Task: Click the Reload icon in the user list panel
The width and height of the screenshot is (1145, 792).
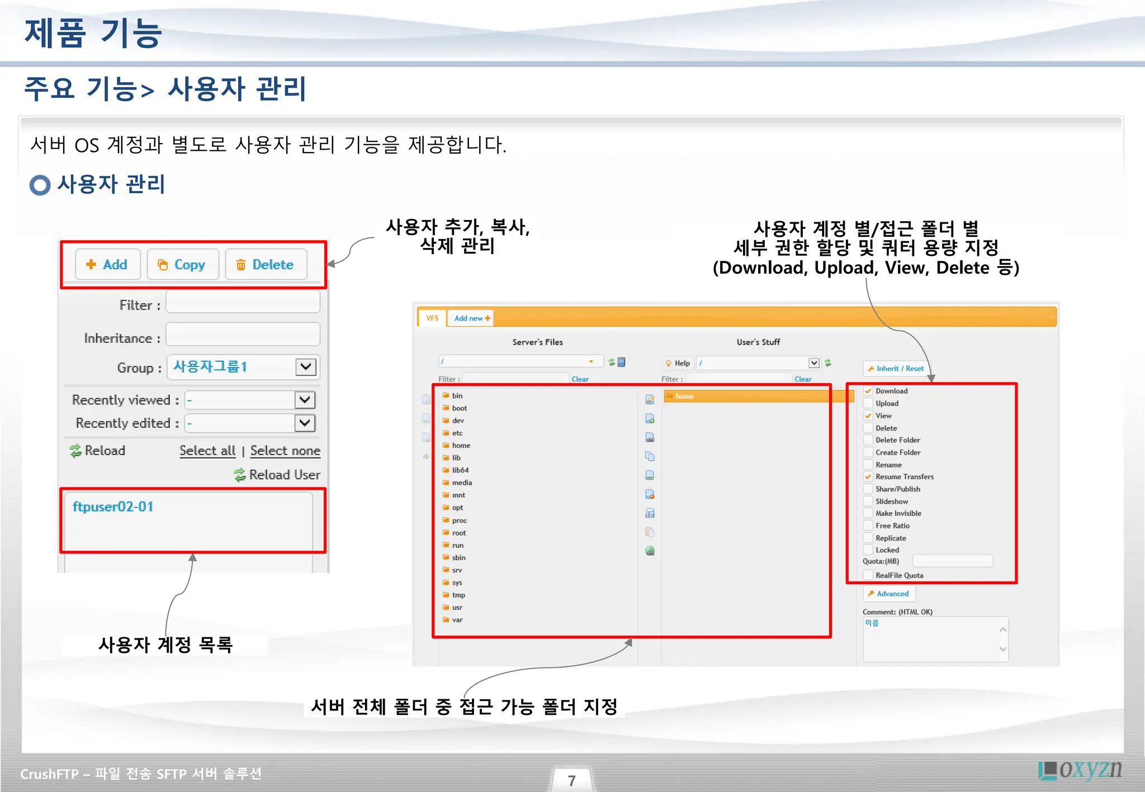Action: point(75,451)
